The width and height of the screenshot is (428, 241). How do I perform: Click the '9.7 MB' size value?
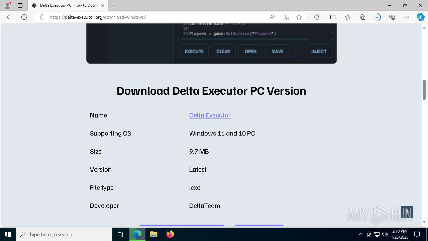coord(199,151)
